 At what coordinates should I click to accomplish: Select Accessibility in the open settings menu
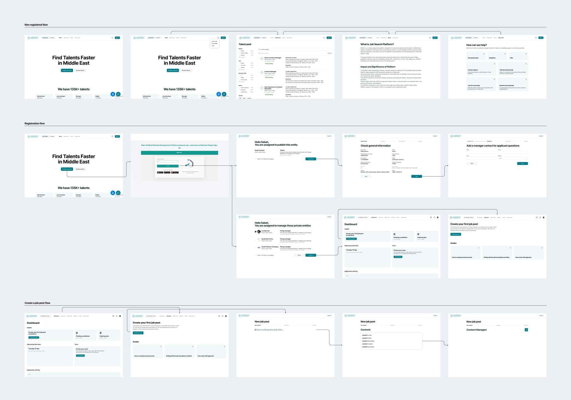[x=214, y=43]
